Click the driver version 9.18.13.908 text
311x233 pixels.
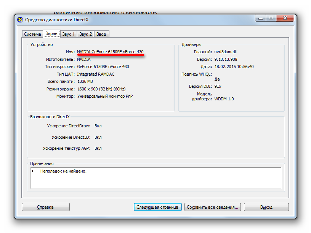226,59
